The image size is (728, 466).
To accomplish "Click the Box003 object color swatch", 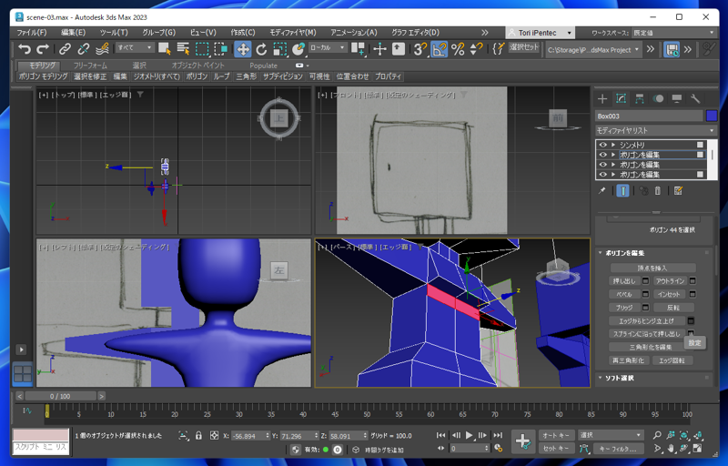I will click(x=712, y=116).
